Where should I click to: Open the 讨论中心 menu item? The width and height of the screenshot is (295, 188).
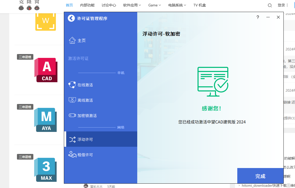point(109,5)
